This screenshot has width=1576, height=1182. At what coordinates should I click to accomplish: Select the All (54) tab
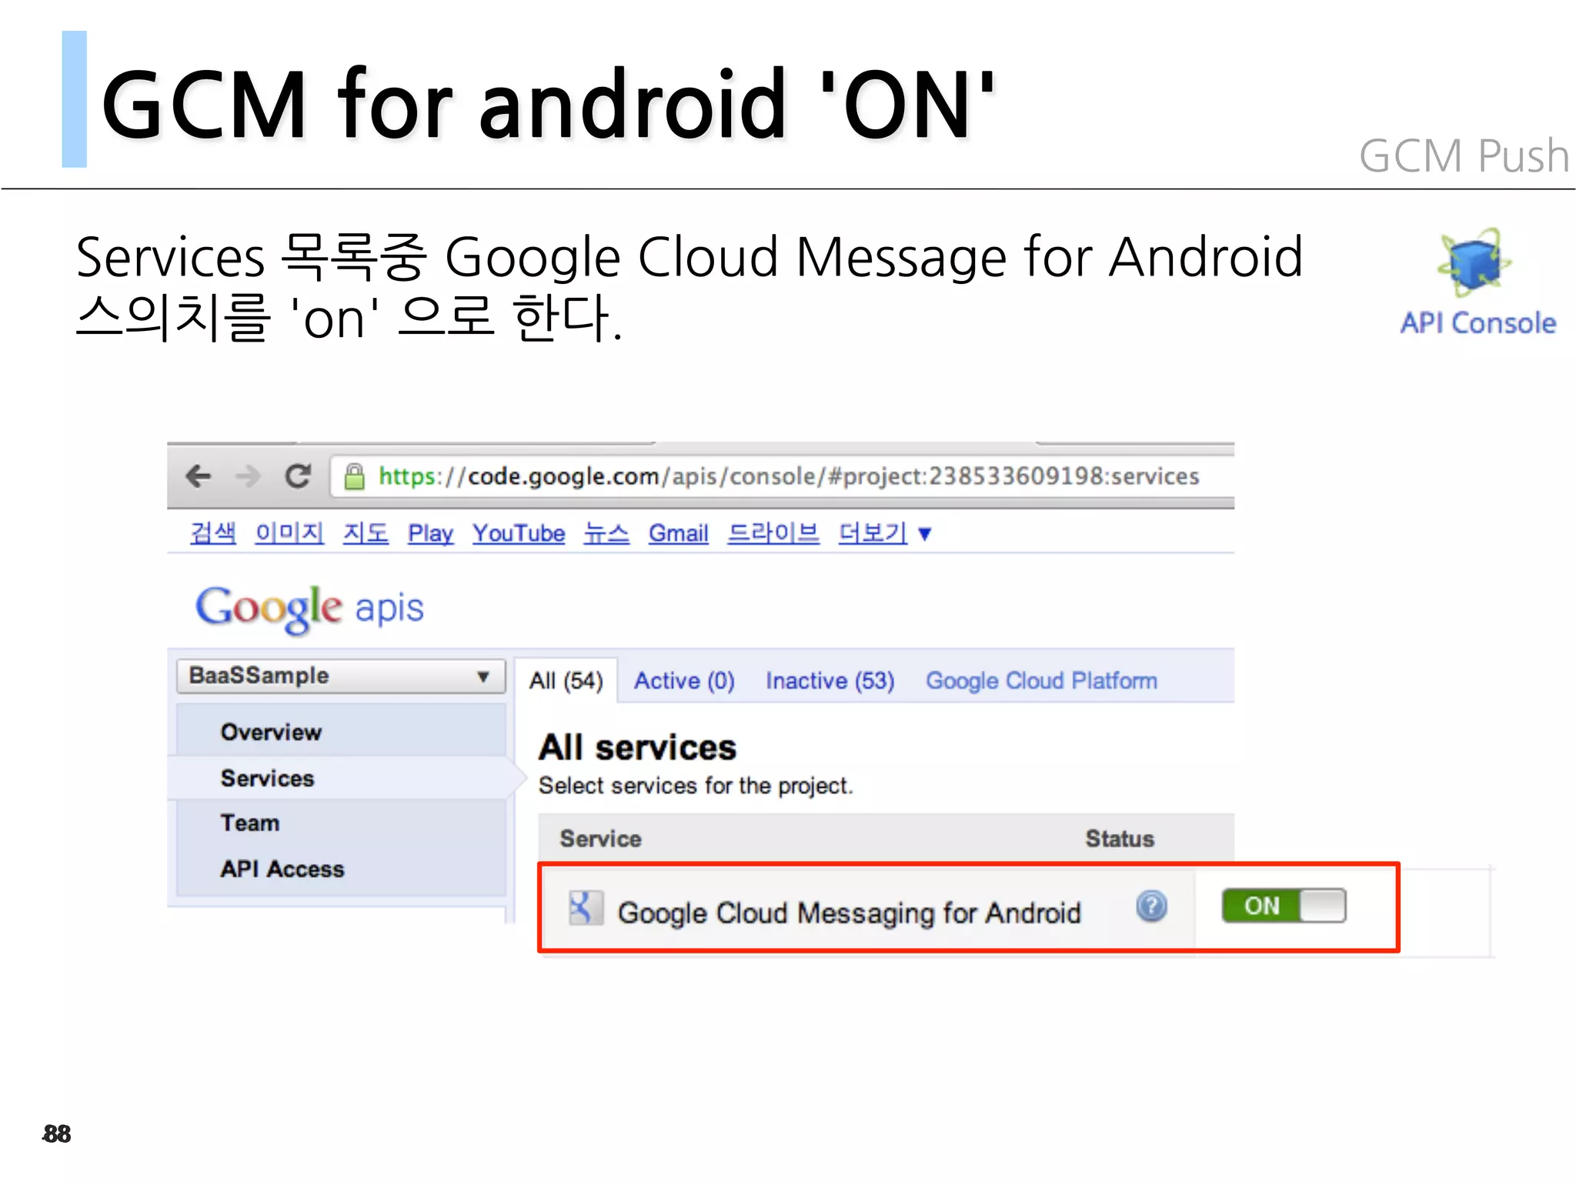(566, 681)
